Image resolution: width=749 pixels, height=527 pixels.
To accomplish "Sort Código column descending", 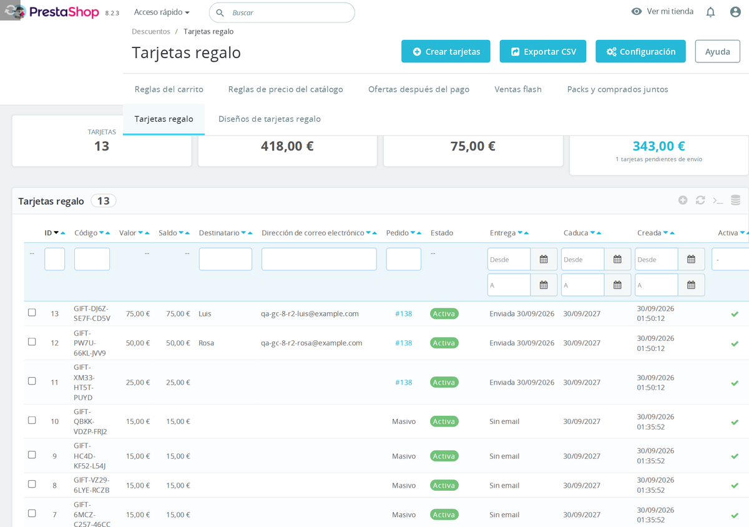I will [101, 233].
